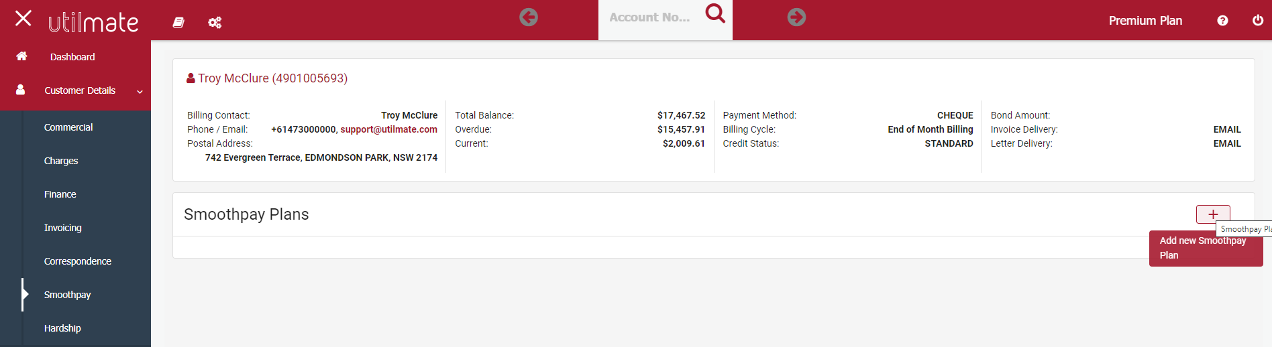The width and height of the screenshot is (1272, 347).
Task: Click the utilmate logo
Action: click(93, 22)
